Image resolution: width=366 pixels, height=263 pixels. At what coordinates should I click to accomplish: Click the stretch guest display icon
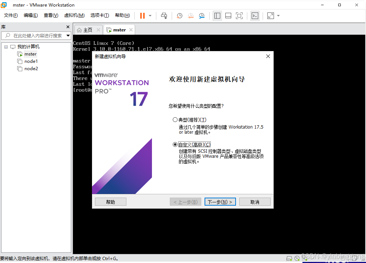271,16
